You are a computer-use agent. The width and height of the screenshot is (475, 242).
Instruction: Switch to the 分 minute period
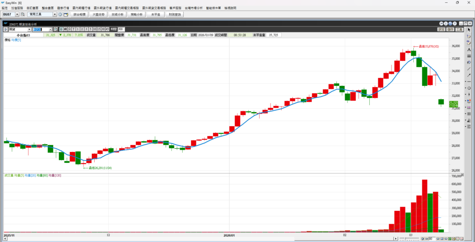coord(68,29)
